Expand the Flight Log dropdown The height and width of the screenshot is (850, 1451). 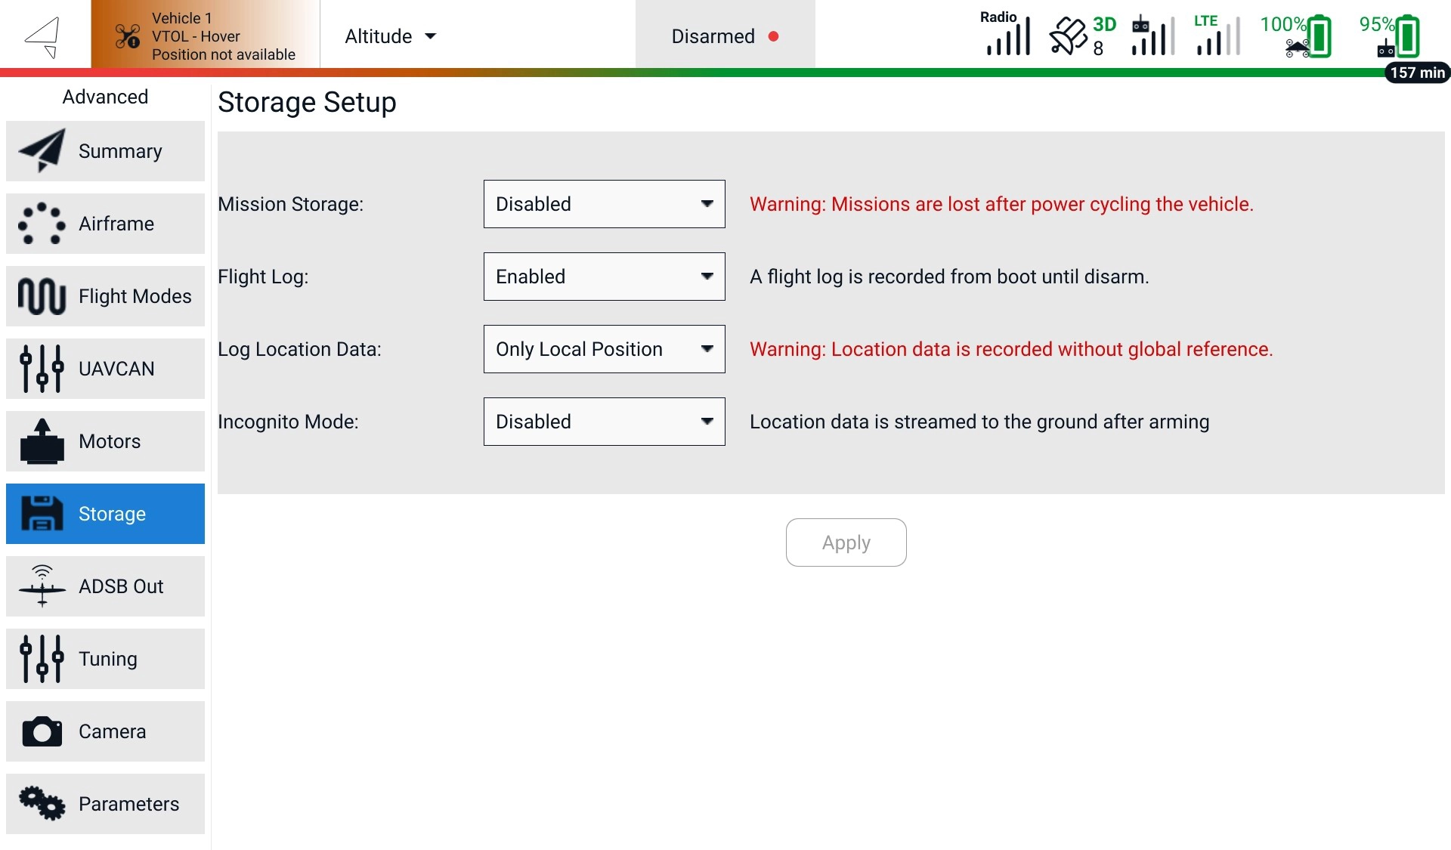point(604,277)
